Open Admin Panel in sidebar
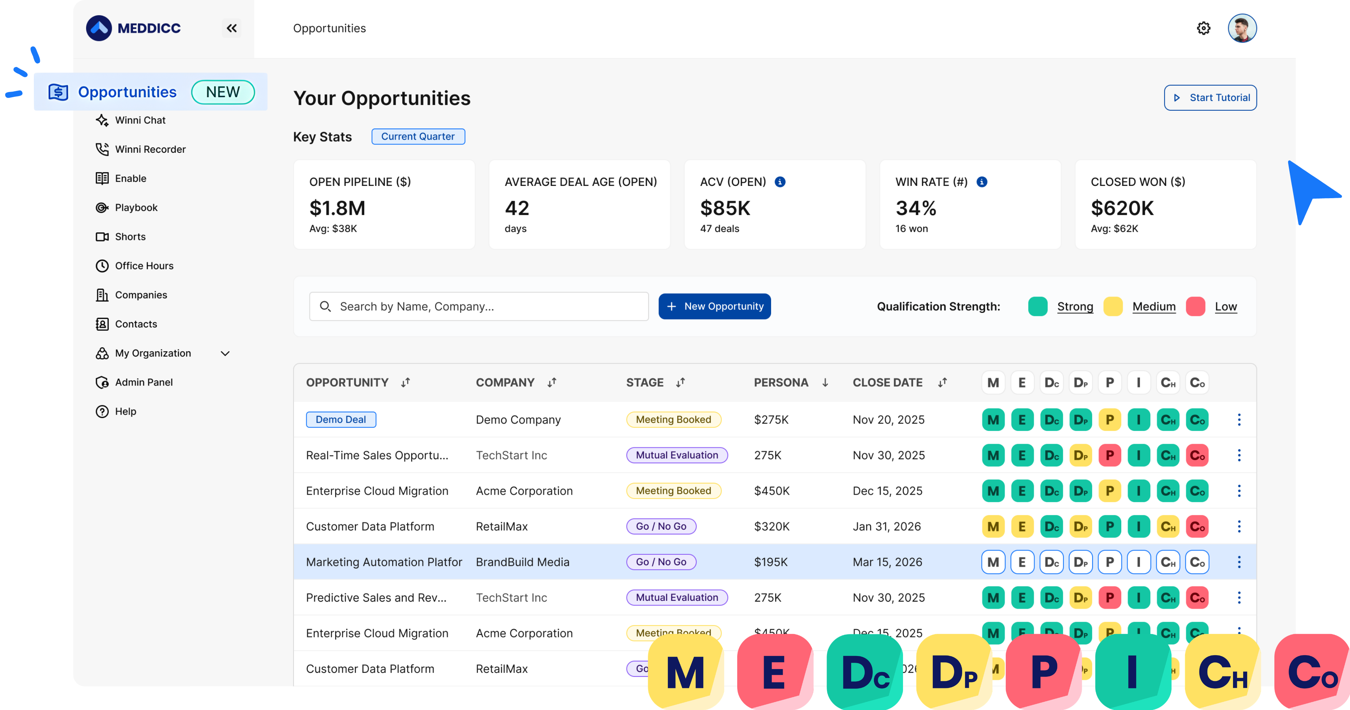This screenshot has height=710, width=1350. coord(143,383)
